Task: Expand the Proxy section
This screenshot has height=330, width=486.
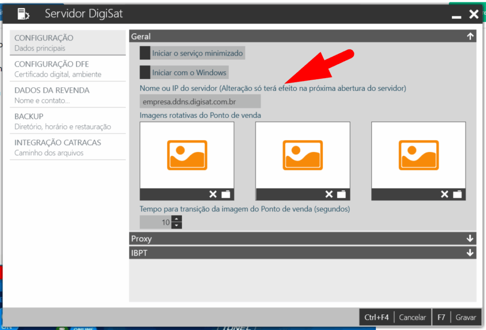Action: coord(470,238)
